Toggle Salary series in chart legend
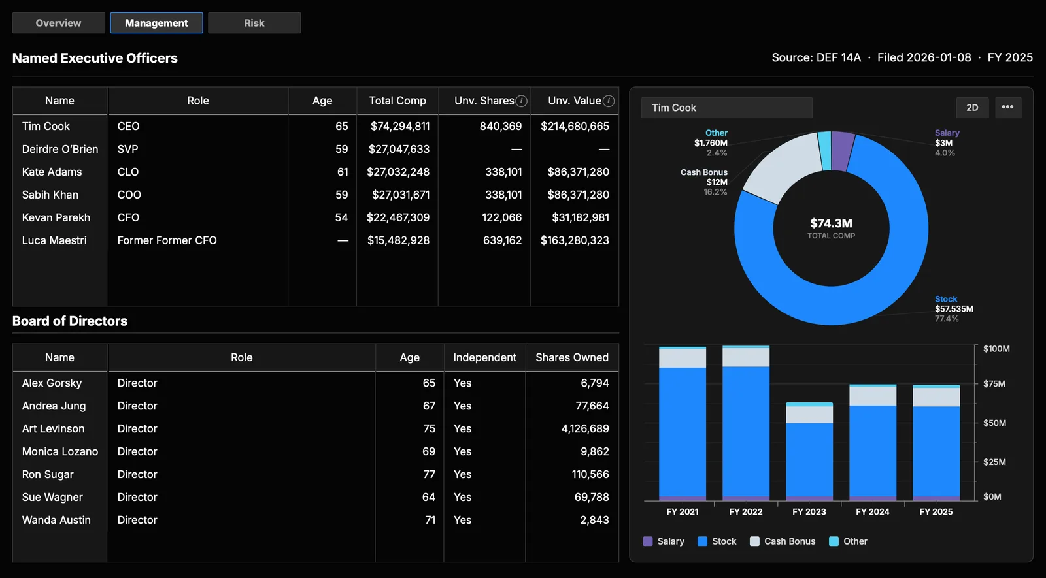The height and width of the screenshot is (578, 1046). 664,541
